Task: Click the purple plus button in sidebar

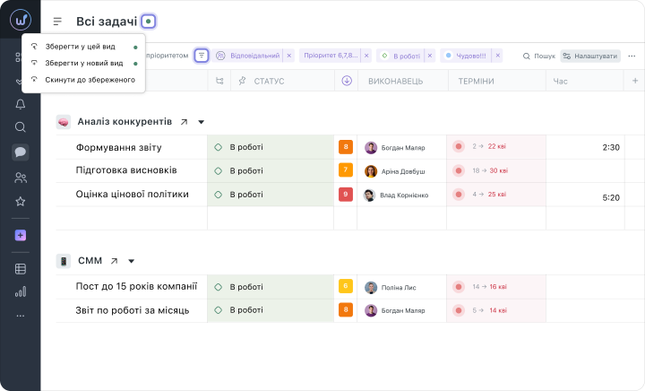Action: pyautogui.click(x=20, y=235)
